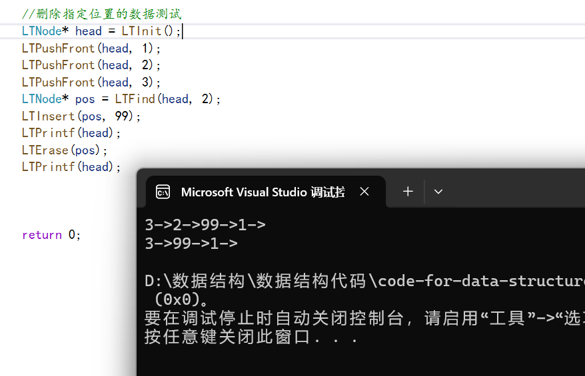Click the console hint about auto-closing the console
Viewport: 585px width, 376px height.
pos(364,318)
